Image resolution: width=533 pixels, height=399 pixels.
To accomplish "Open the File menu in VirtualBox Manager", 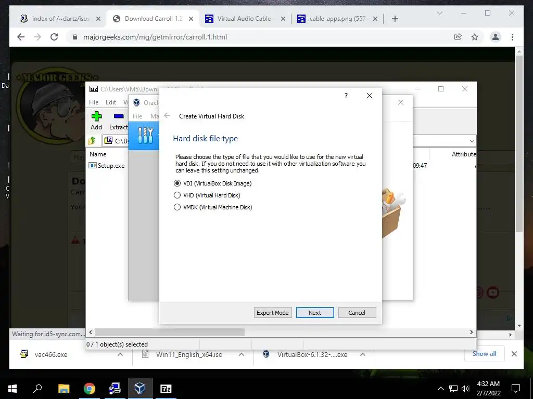I will pyautogui.click(x=137, y=116).
